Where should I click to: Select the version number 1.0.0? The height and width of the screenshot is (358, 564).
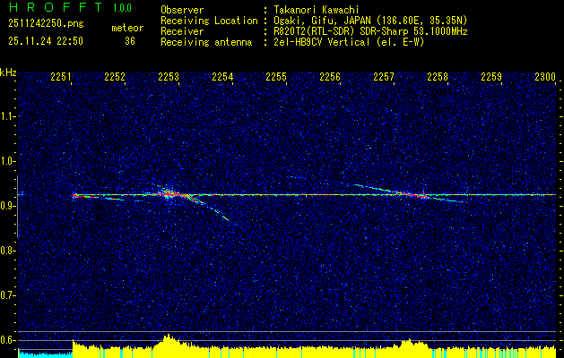[x=122, y=7]
